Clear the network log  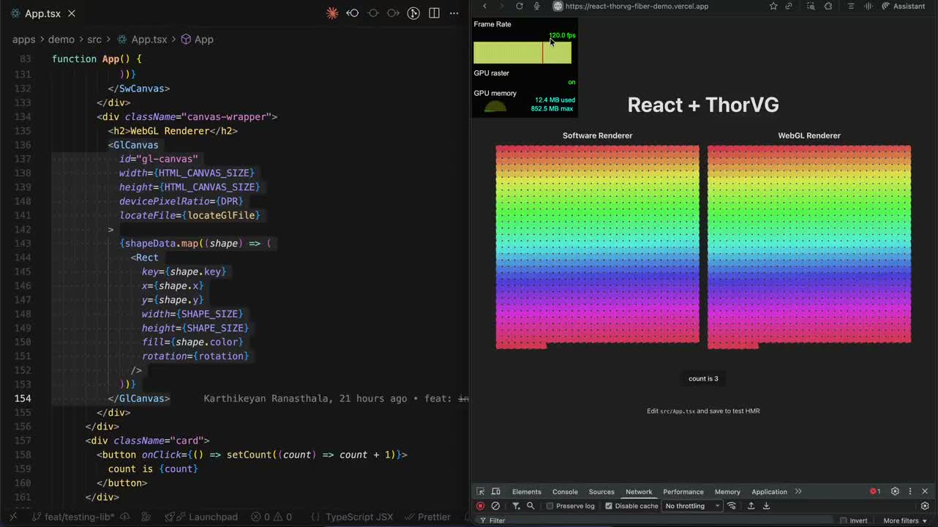495,506
